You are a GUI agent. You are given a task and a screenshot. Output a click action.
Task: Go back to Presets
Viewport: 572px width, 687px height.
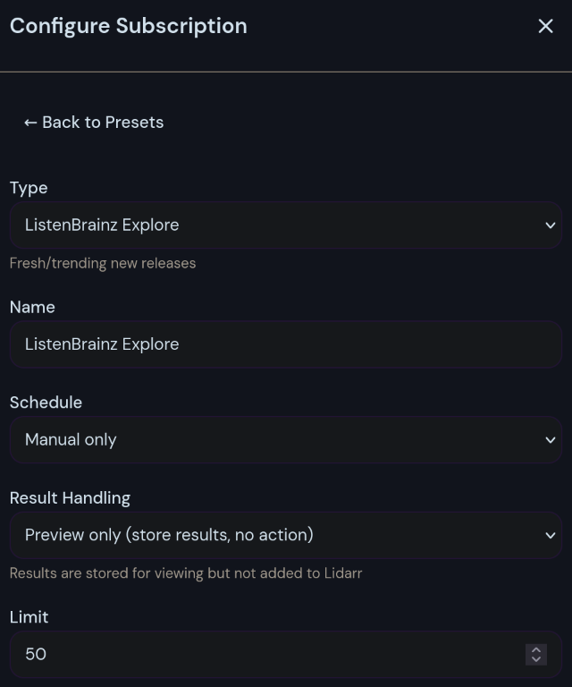[94, 123]
